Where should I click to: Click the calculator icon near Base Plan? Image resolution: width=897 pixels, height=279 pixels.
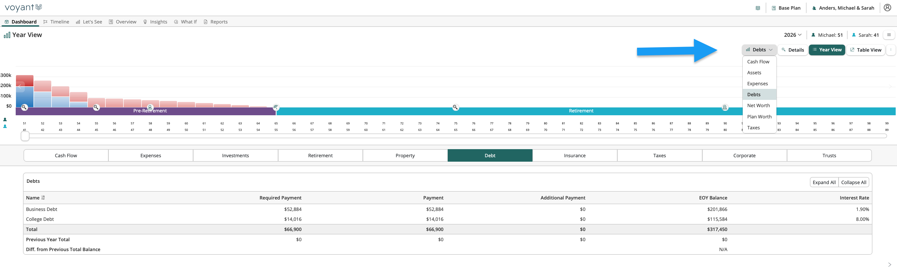tap(758, 8)
